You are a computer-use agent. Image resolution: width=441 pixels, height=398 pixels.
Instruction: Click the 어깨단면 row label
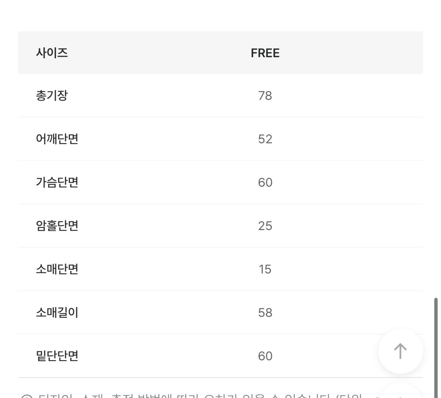[x=56, y=138]
